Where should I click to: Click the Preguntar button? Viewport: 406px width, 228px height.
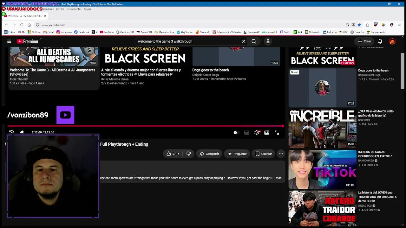coord(237,154)
